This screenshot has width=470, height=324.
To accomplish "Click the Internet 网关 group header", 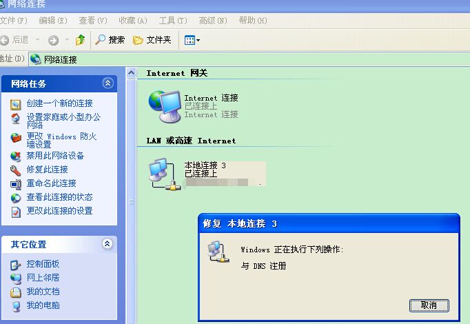I will click(177, 73).
